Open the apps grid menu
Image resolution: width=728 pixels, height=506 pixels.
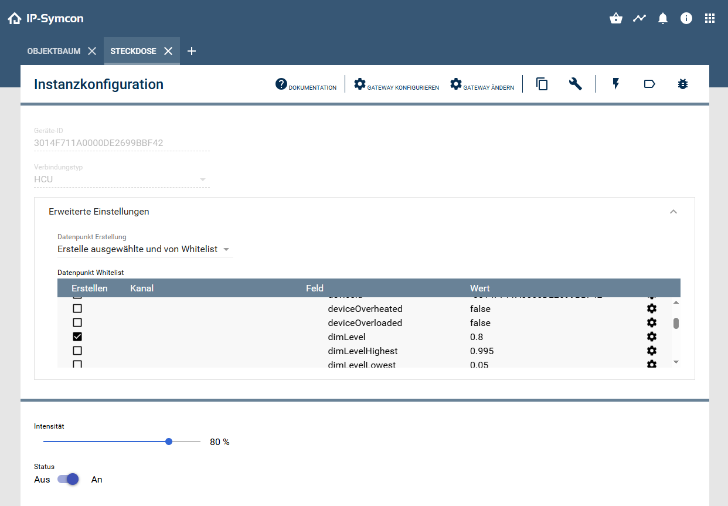point(710,18)
